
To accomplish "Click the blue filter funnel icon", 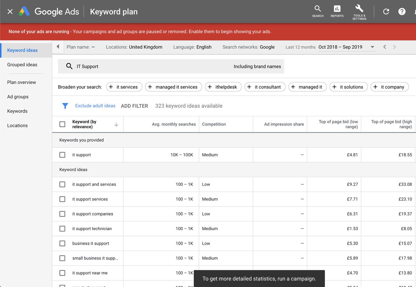I will pyautogui.click(x=65, y=106).
